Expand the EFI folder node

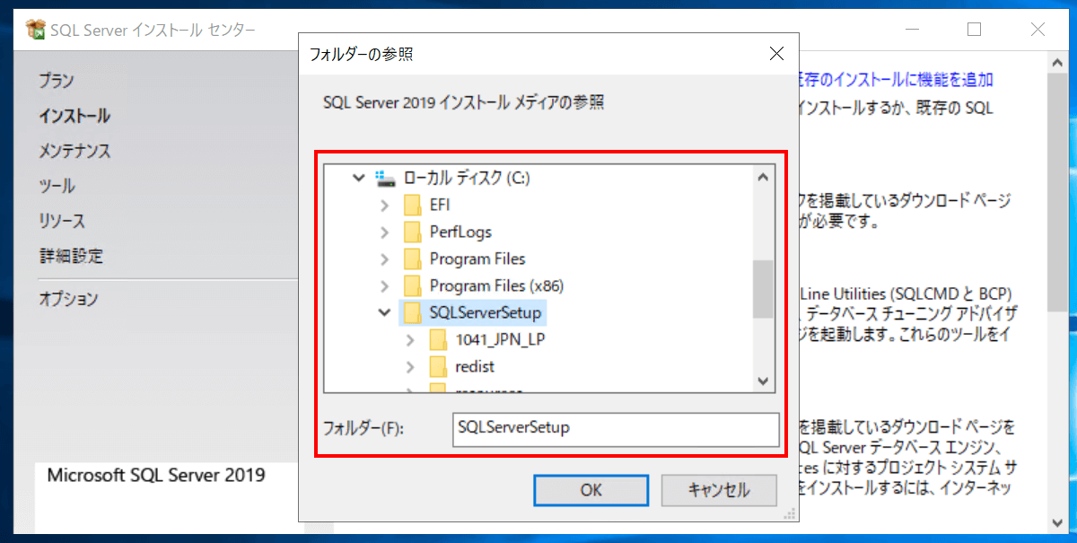coord(385,205)
